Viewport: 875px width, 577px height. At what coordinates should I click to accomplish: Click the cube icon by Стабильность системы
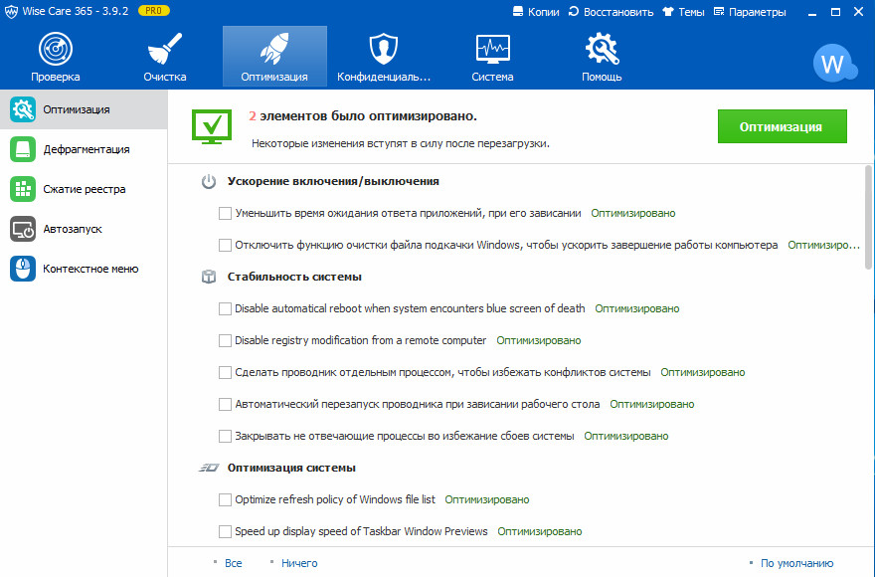pos(209,277)
